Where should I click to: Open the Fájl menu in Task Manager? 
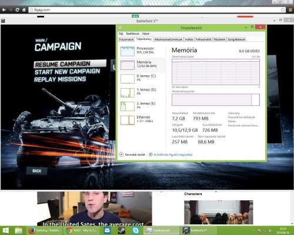(x=121, y=33)
